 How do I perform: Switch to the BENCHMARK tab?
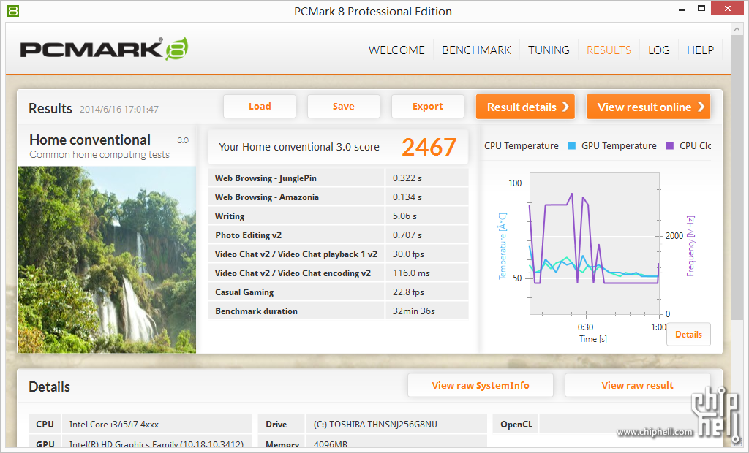point(476,50)
